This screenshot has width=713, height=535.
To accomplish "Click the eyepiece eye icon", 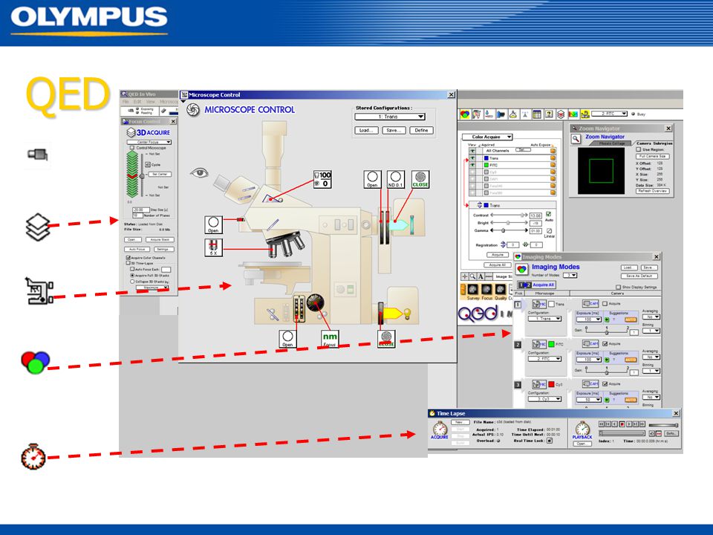I will (199, 173).
